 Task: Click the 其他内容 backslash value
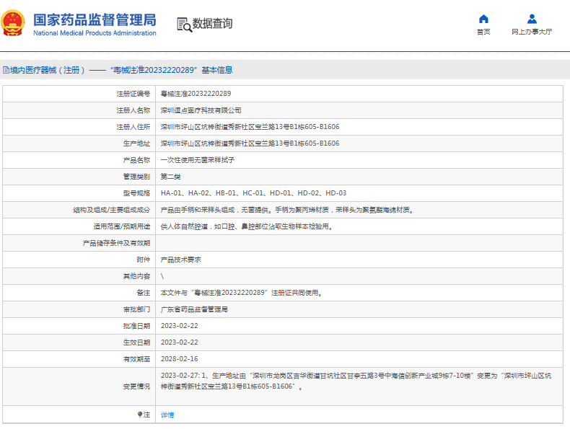tap(162, 276)
